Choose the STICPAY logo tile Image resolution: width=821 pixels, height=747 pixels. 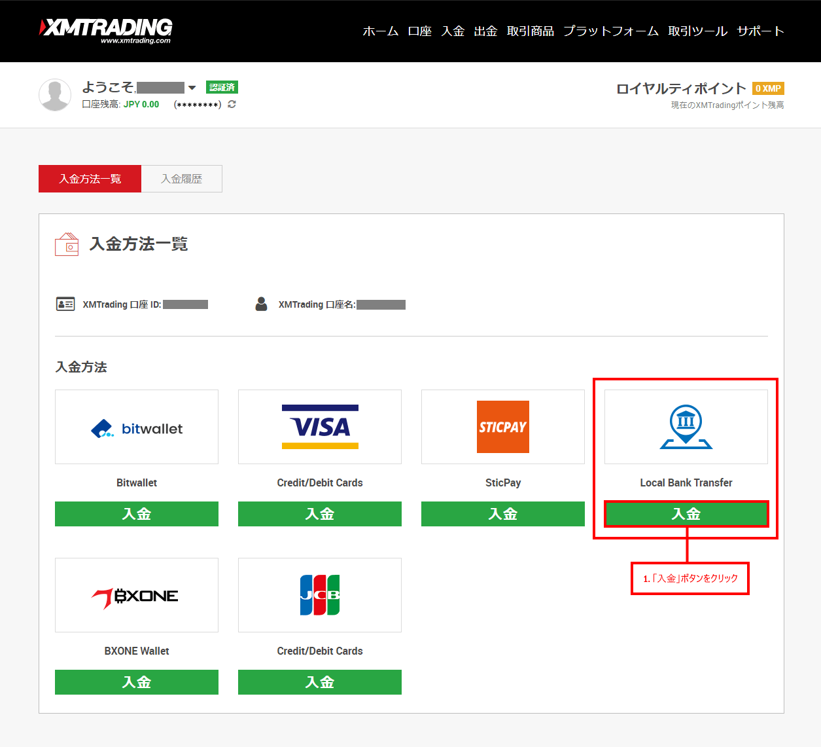(503, 428)
